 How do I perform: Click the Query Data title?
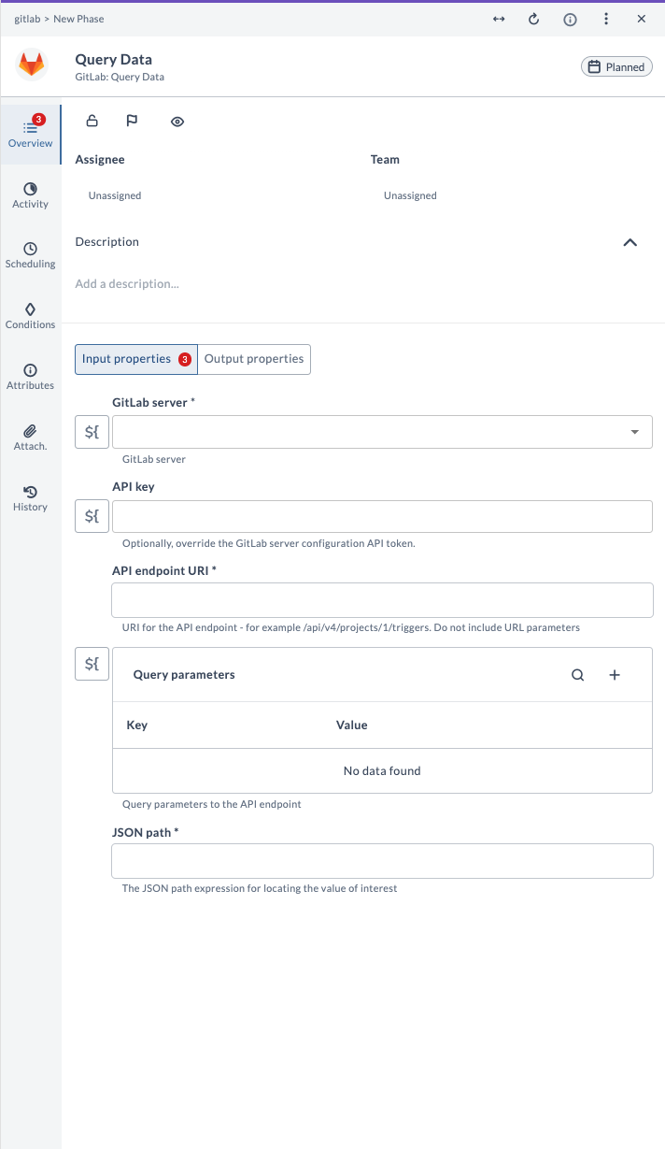coord(114,60)
